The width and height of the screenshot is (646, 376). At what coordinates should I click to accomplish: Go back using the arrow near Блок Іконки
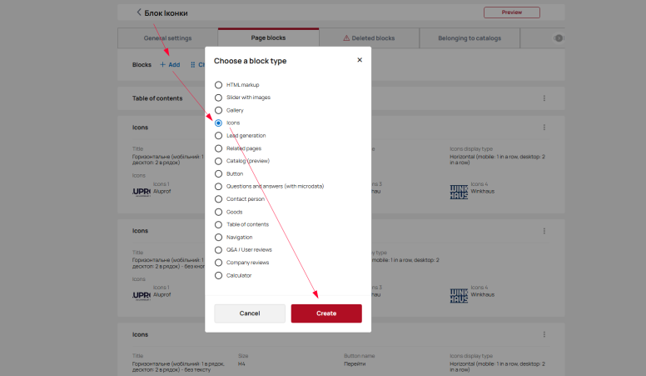pyautogui.click(x=139, y=13)
